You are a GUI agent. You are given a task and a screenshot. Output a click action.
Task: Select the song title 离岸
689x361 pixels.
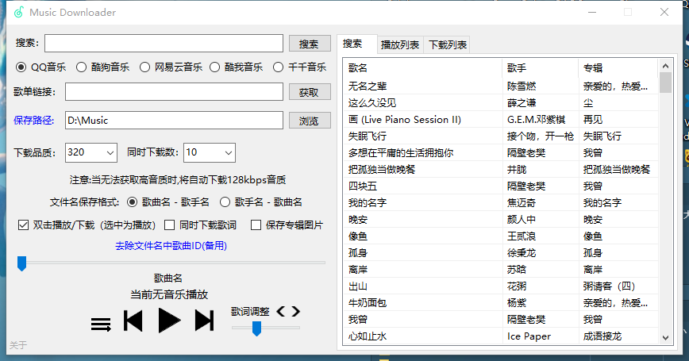coord(358,270)
